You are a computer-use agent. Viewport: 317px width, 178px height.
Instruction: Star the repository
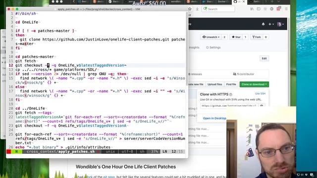236,37
